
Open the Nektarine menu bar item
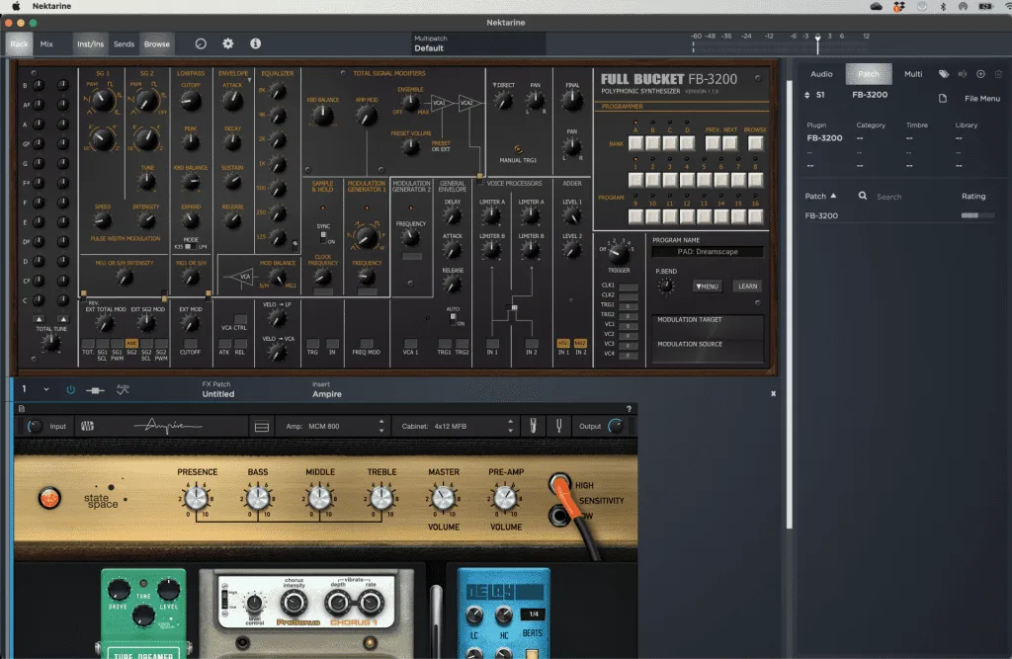click(51, 7)
